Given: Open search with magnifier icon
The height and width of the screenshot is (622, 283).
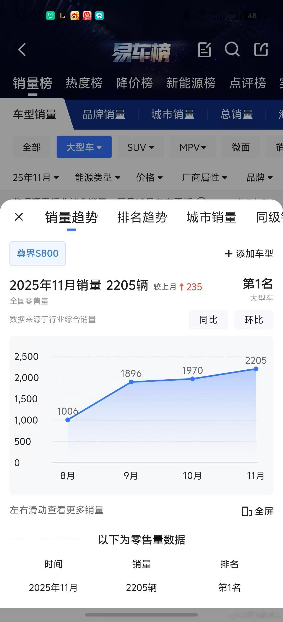Looking at the screenshot, I should coord(232,49).
